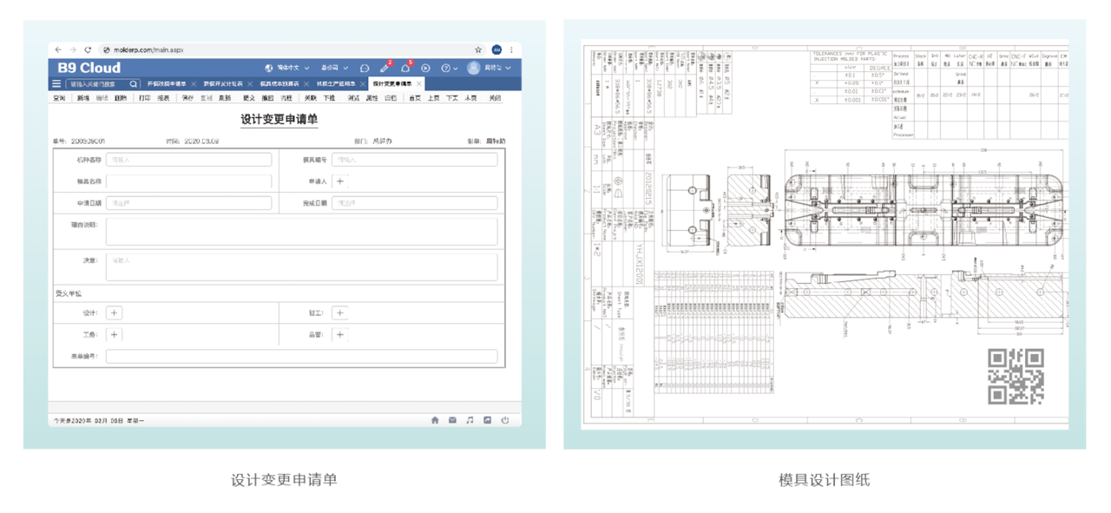Click the pencil icon with badge 2

(385, 68)
